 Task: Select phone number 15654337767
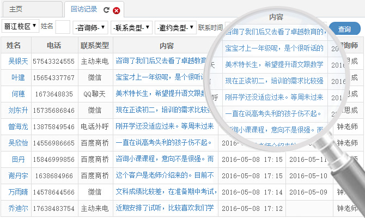(x=53, y=78)
